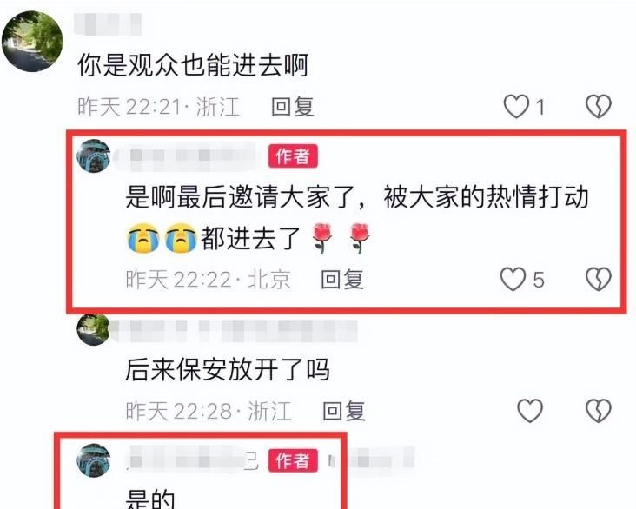Open author avatar above the '是的' reply
The height and width of the screenshot is (509, 636).
[94, 460]
